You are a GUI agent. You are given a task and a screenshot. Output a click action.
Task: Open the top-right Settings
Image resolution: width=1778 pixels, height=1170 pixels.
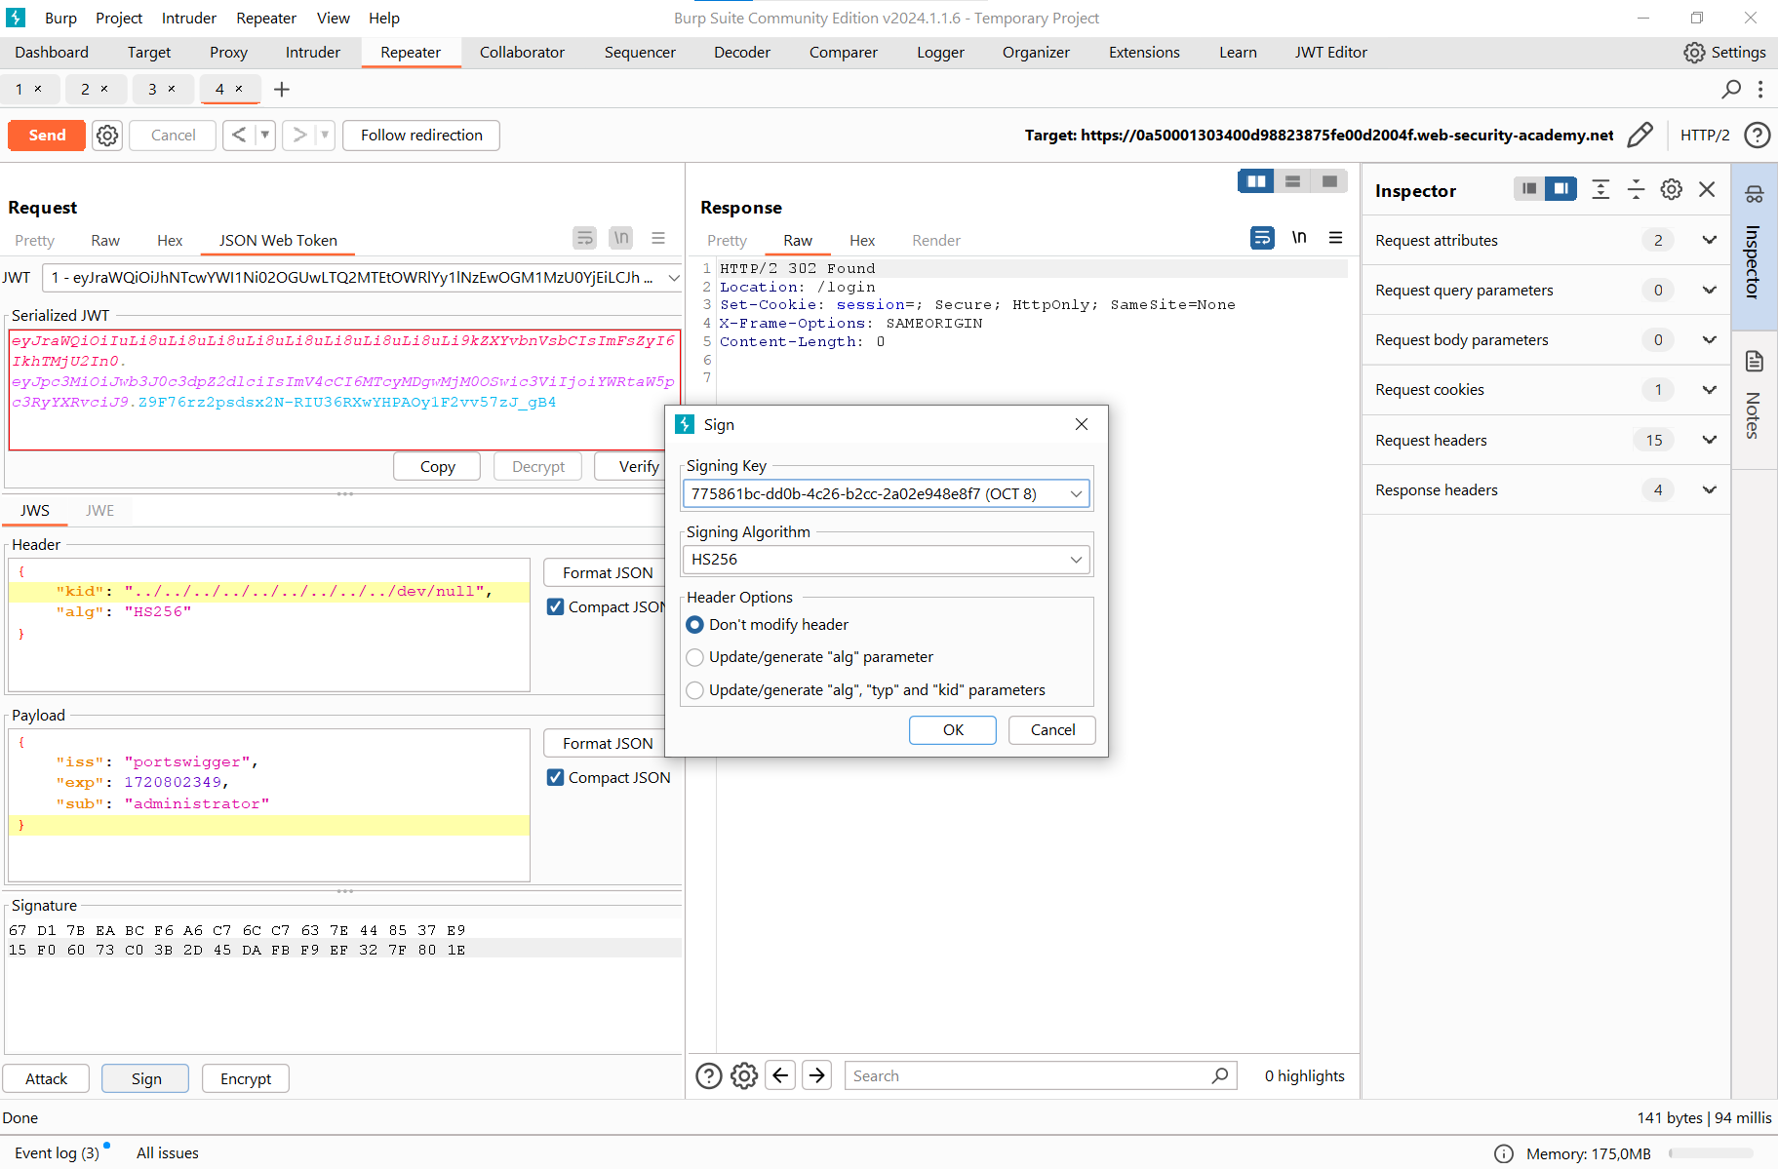tap(1724, 53)
